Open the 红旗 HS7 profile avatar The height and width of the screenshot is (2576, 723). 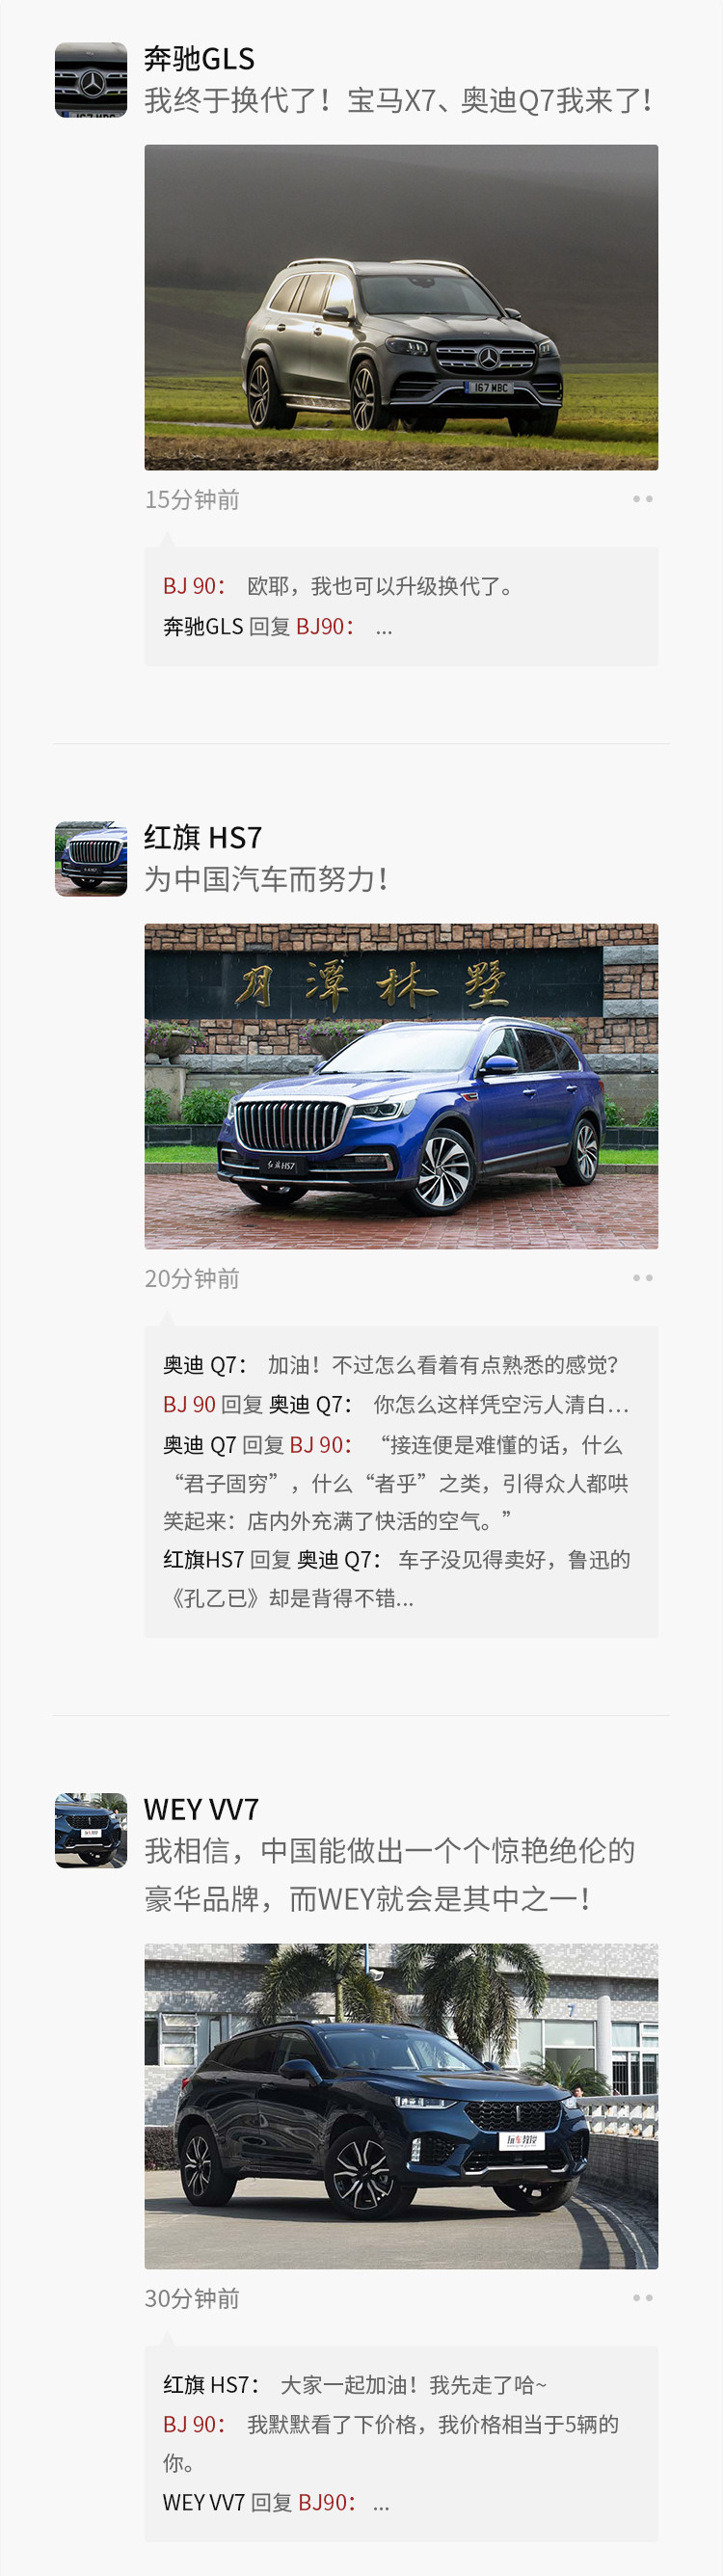point(91,859)
